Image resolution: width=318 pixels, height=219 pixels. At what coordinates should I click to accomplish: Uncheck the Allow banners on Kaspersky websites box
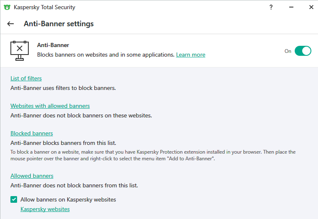click(14, 199)
